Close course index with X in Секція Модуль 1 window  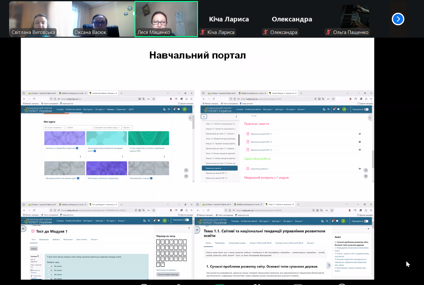(x=204, y=117)
